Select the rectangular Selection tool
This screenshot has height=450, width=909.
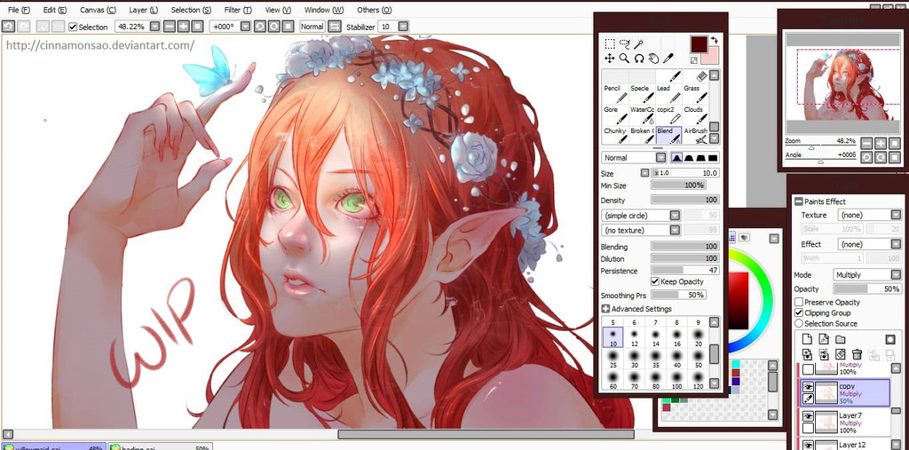[x=609, y=43]
